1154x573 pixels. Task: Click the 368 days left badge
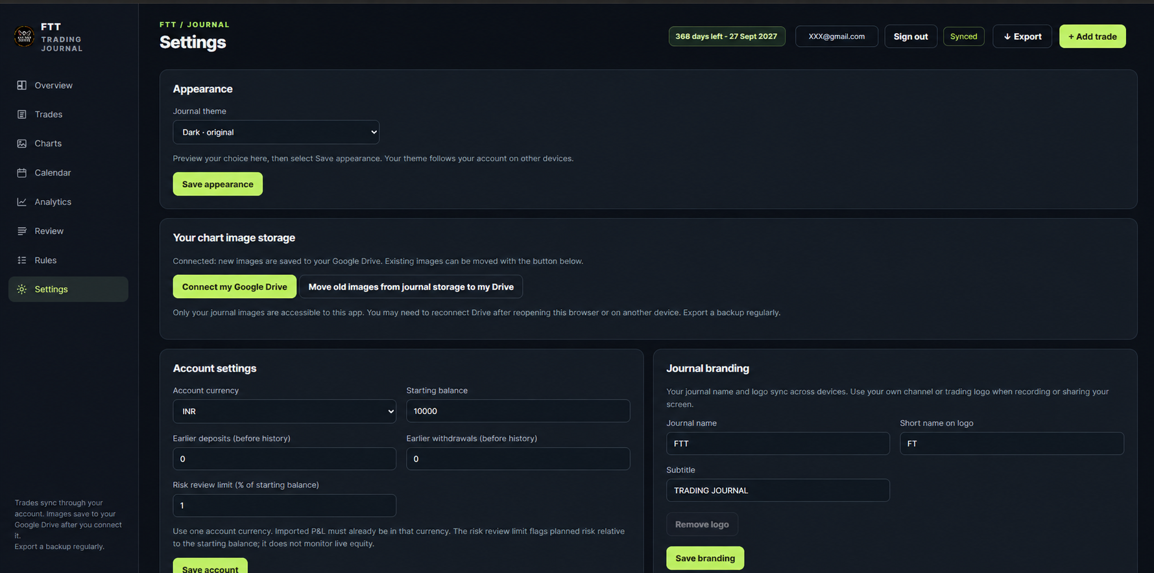(727, 36)
